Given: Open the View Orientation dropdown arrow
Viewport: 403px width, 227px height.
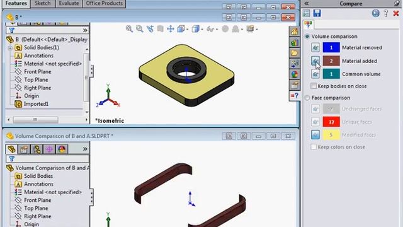Looking at the screenshot, I should pyautogui.click(x=187, y=30).
